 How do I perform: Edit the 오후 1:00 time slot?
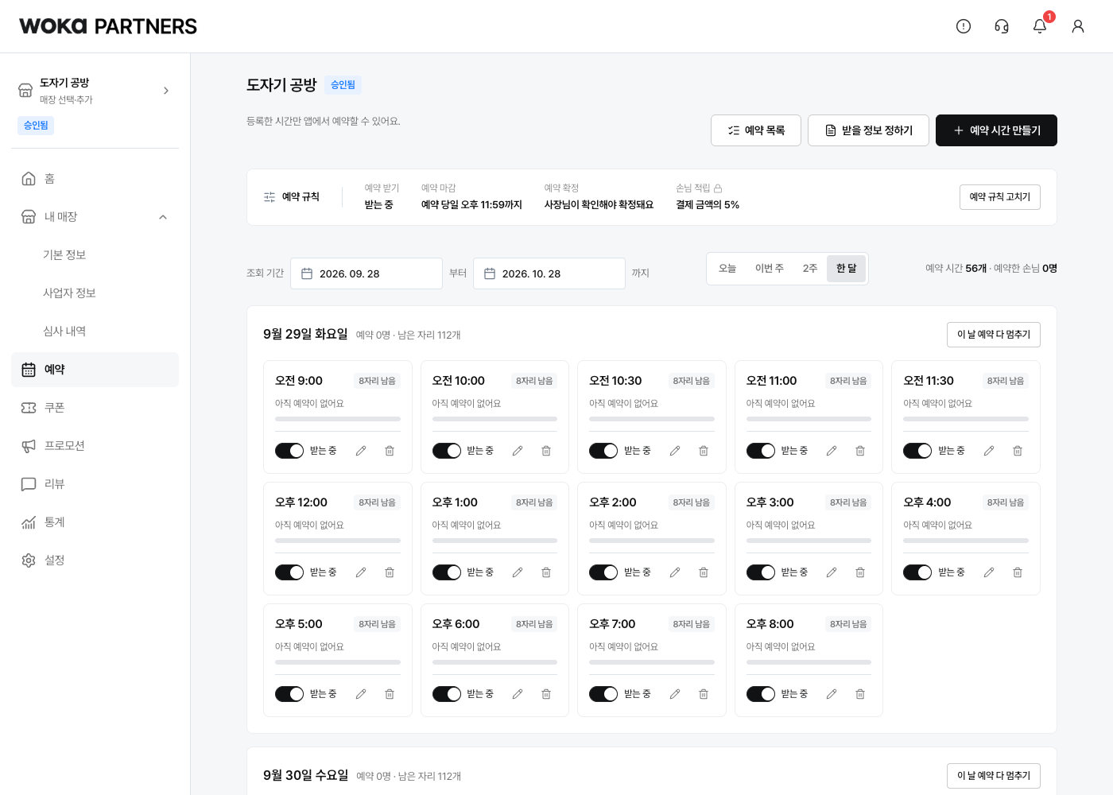pos(518,572)
